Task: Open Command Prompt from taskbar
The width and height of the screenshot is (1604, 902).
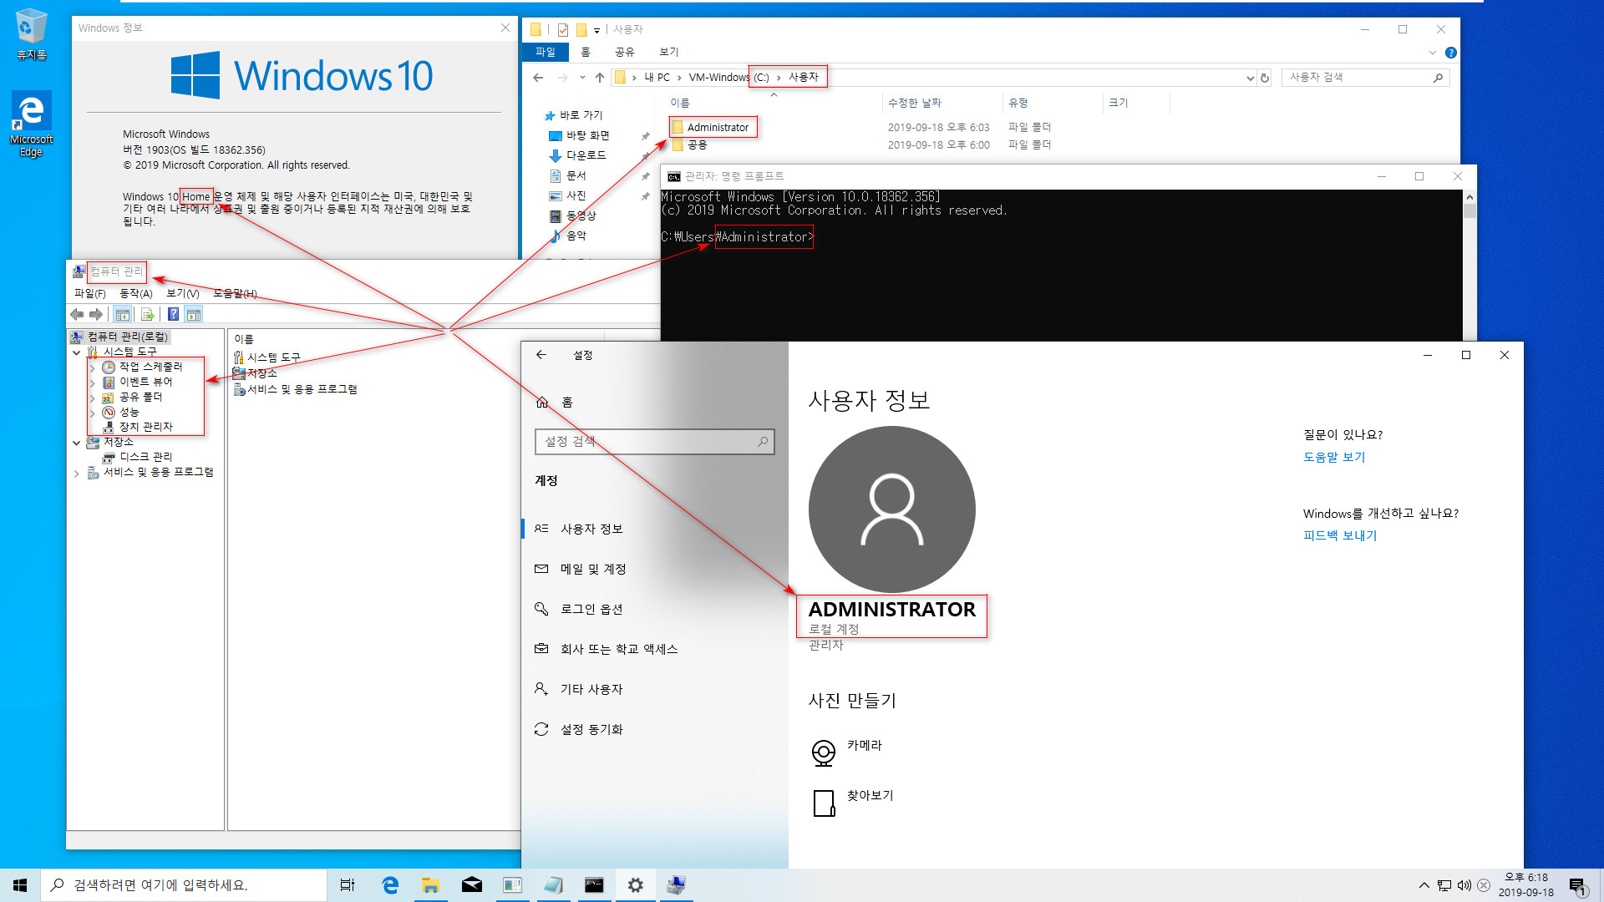Action: pos(594,885)
